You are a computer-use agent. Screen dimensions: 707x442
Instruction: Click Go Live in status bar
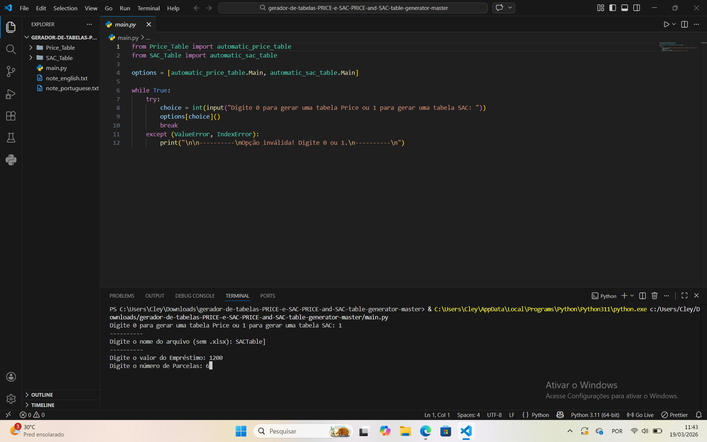tap(640, 415)
